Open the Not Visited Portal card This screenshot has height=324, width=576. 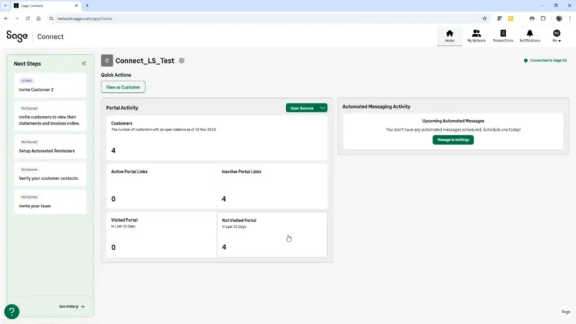pyautogui.click(x=272, y=234)
